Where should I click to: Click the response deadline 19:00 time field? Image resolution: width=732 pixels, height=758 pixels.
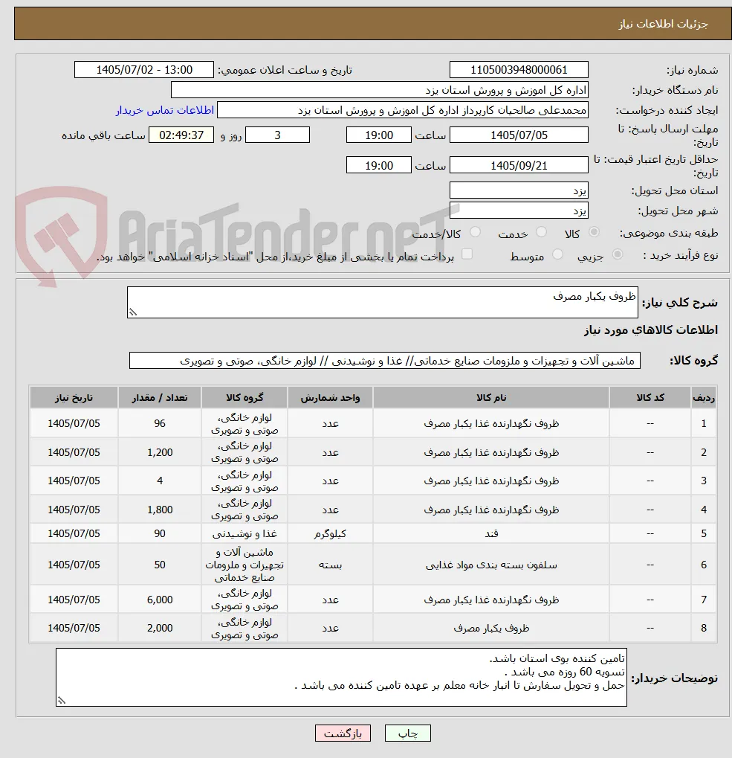378,135
